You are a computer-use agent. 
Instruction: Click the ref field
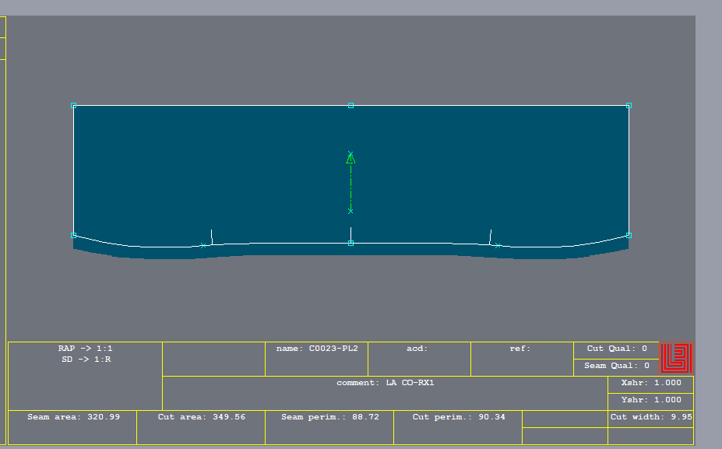pyautogui.click(x=522, y=359)
